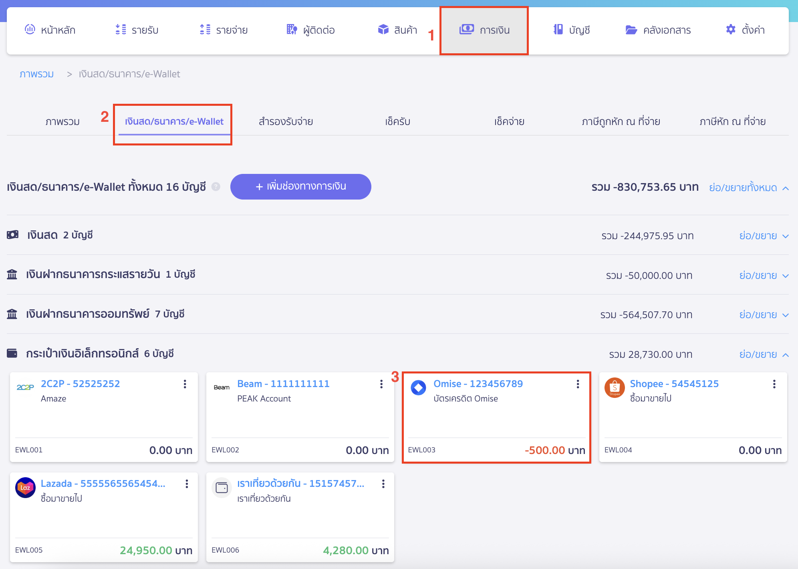Select the รายจ่าย (Expense) navigation icon
This screenshot has width=798, height=569.
[x=205, y=30]
